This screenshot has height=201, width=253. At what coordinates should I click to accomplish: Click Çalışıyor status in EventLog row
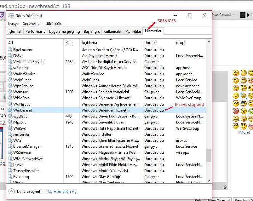point(151,177)
